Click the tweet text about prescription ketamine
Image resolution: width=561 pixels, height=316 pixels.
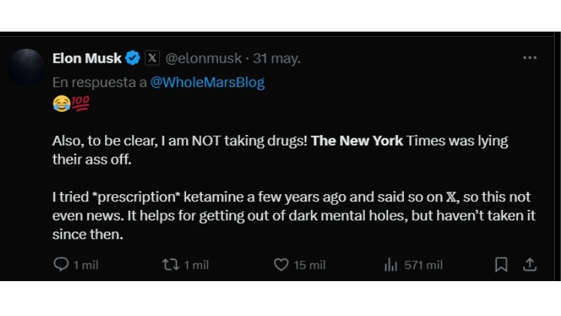[x=290, y=215]
